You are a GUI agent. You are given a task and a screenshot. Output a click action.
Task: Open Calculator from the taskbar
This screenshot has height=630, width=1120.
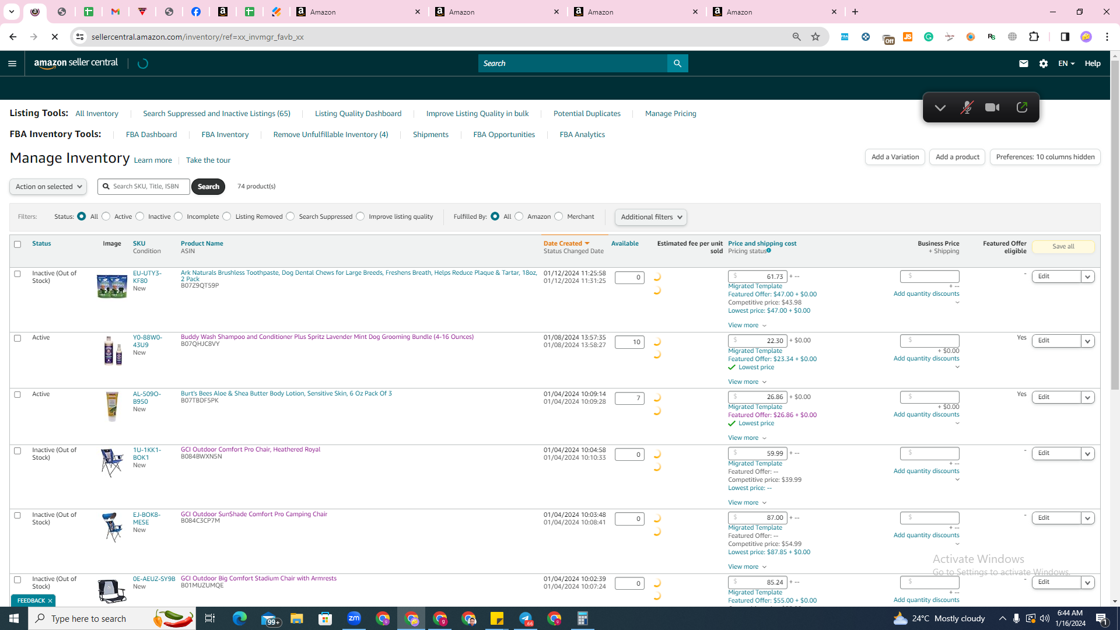583,618
